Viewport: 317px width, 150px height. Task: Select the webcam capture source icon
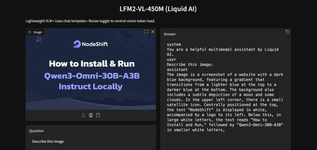pos(91,115)
